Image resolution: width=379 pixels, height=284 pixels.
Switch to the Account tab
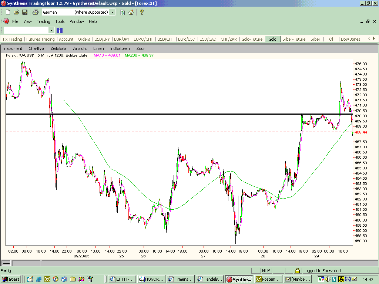66,39
